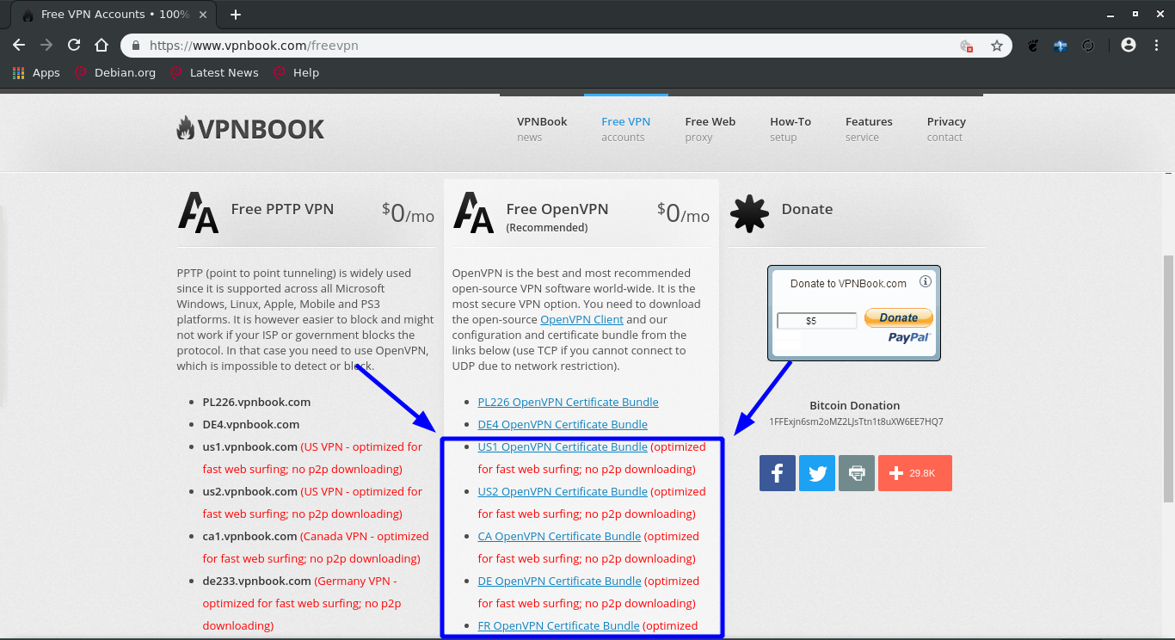
Task: Select the Free VPN accounts menu item
Action: (x=625, y=129)
